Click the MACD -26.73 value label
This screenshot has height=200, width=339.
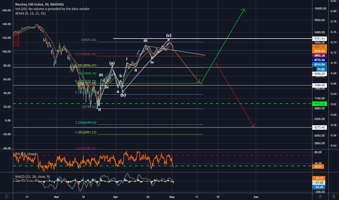tap(319, 178)
